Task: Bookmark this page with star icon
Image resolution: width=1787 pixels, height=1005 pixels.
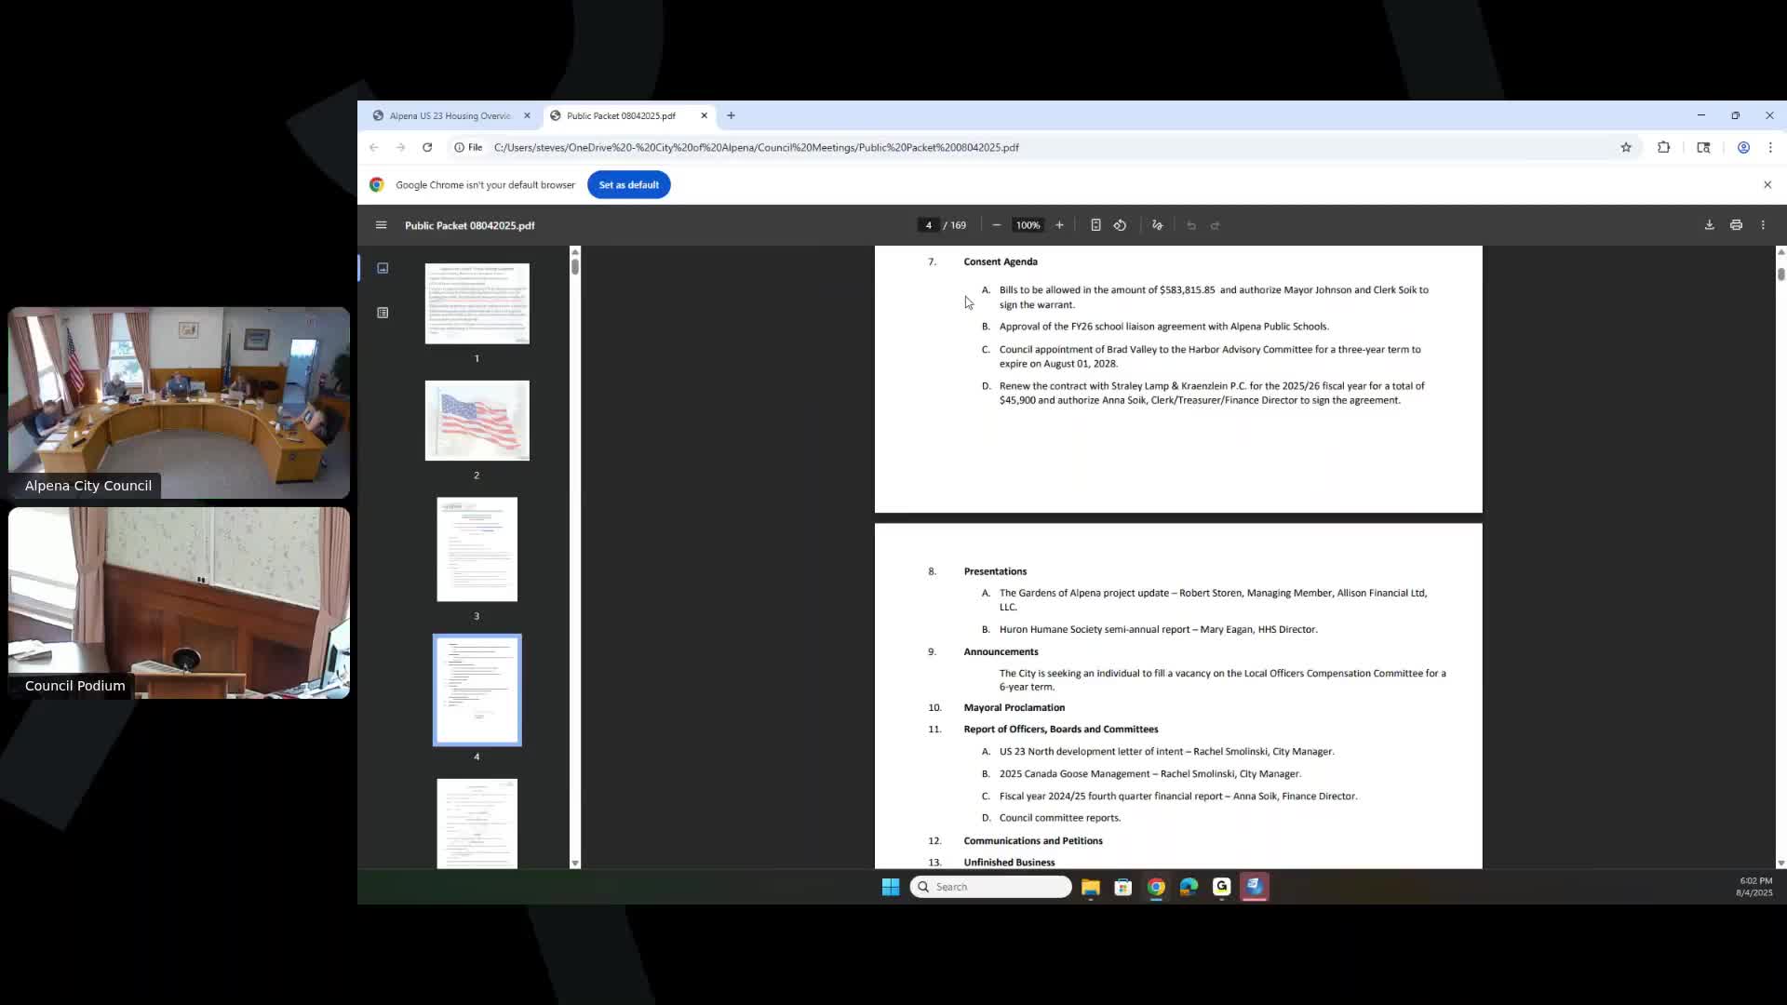Action: pos(1626,147)
